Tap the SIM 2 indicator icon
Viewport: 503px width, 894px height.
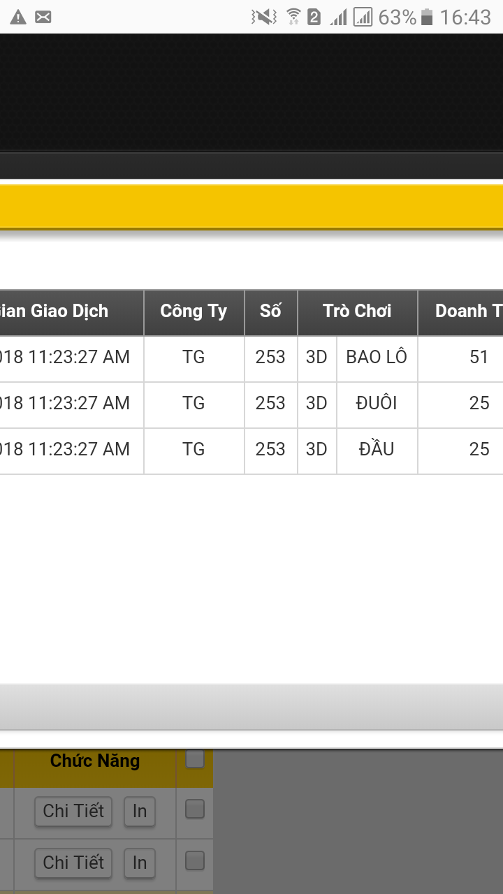click(x=314, y=17)
